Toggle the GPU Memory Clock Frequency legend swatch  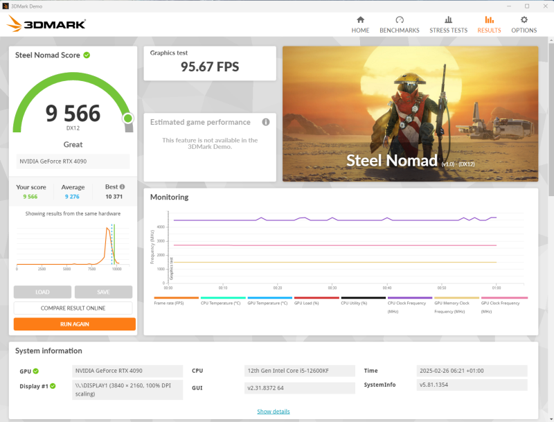coord(456,297)
